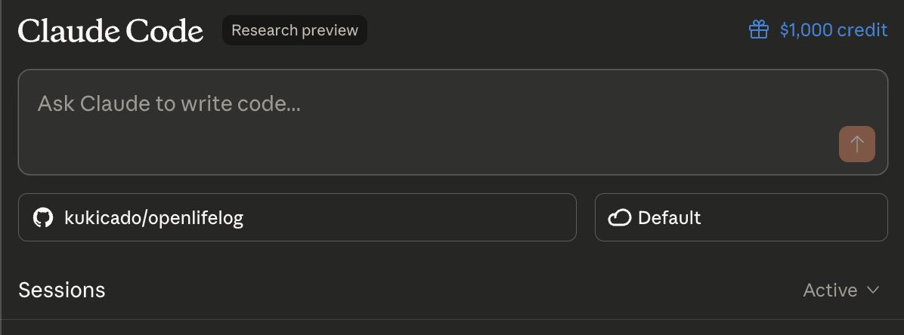Viewport: 904px width, 335px height.
Task: Click the GitHub logo icon
Action: point(43,218)
